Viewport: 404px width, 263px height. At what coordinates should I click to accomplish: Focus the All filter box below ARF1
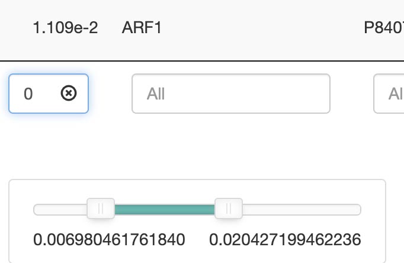coord(230,94)
